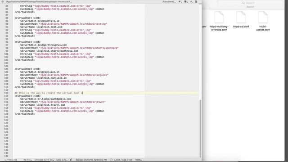Click the <VirtualHost *:80> tag on line 114
Image resolution: width=288 pixels, height=162 pixels.
click(x=27, y=96)
